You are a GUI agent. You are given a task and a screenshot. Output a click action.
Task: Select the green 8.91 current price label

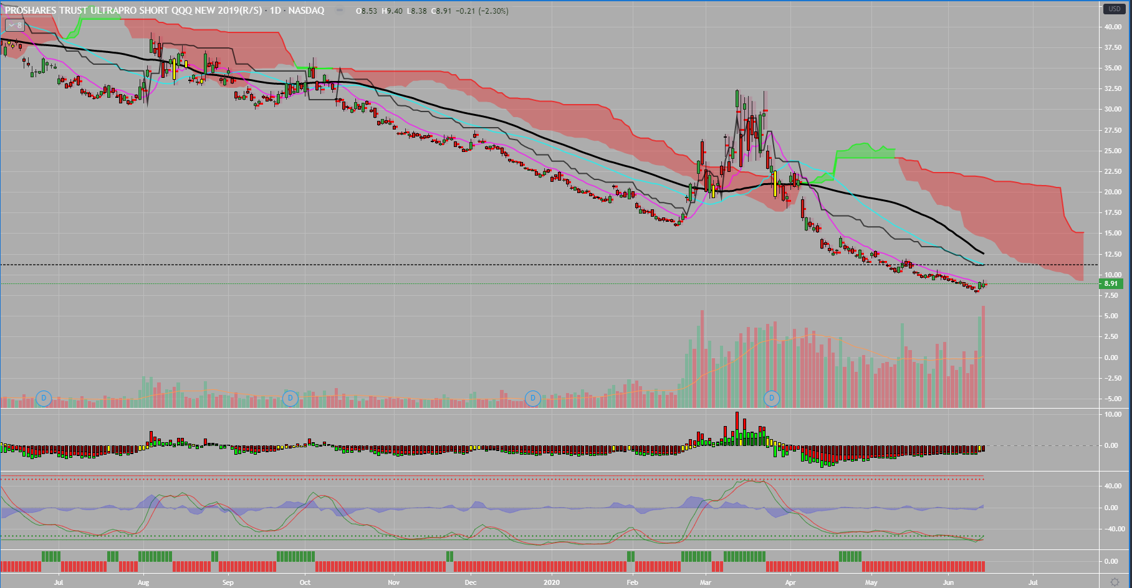click(1110, 283)
